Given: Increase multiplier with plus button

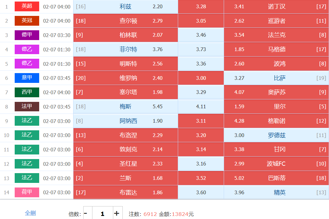Looking at the screenshot, I should pos(117,213).
